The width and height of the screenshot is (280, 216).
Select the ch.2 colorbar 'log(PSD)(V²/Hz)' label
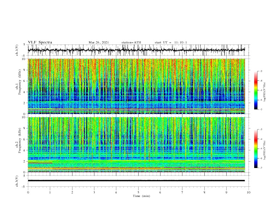click(264, 150)
